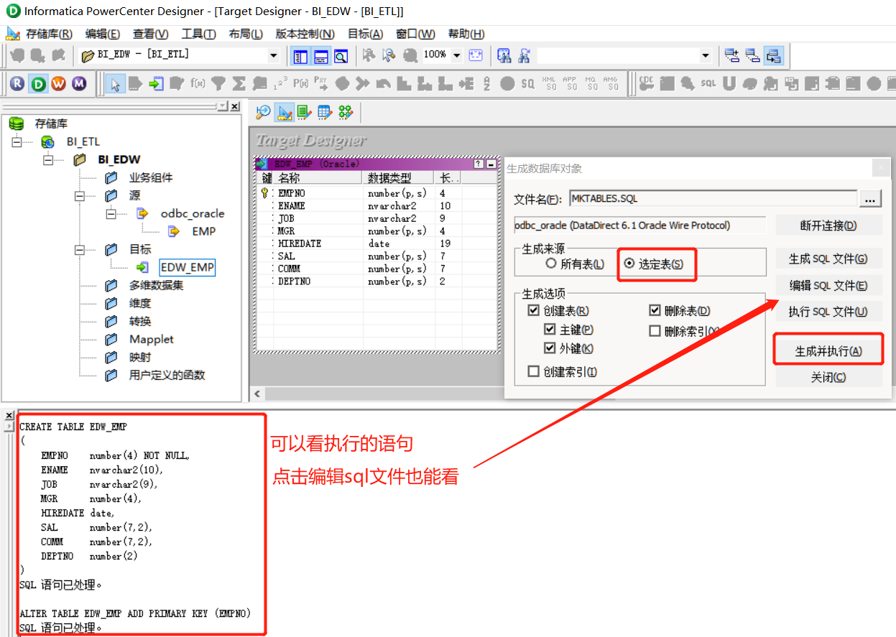Viewport: 896px width, 637px height.
Task: Open the Mapping Designer nodes icon
Action: coord(346,112)
